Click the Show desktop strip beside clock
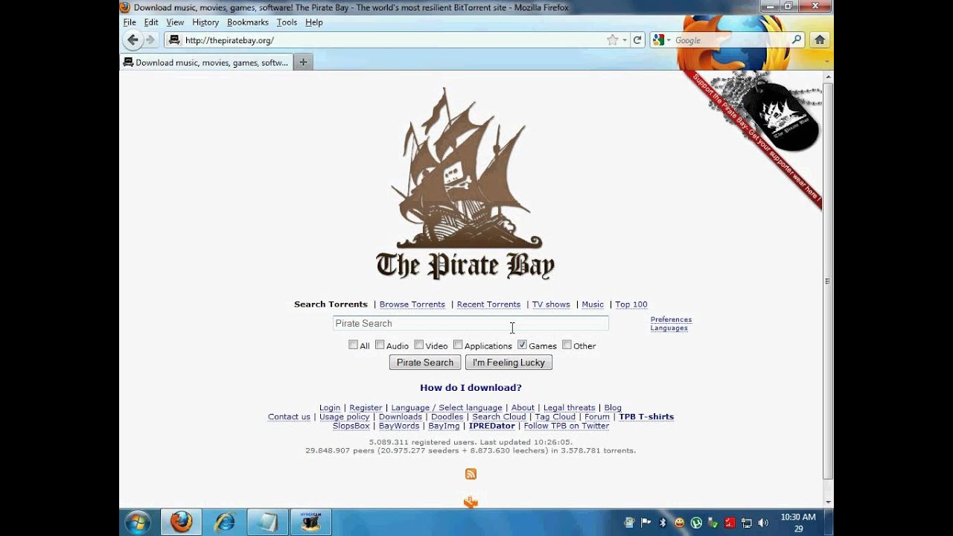This screenshot has height=536, width=953. [828, 523]
